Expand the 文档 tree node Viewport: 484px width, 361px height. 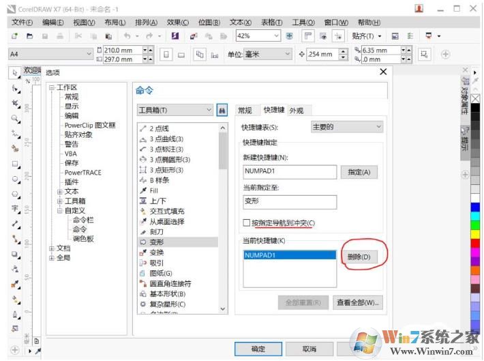coord(51,248)
